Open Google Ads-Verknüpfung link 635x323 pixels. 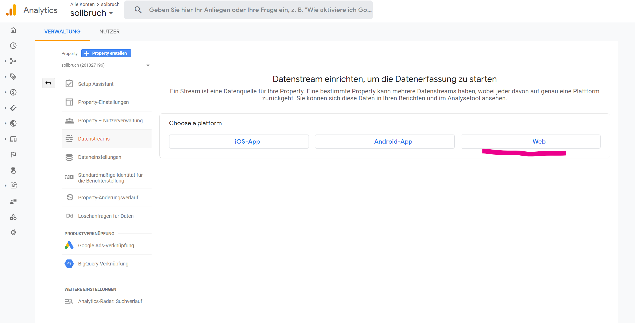[x=107, y=245]
